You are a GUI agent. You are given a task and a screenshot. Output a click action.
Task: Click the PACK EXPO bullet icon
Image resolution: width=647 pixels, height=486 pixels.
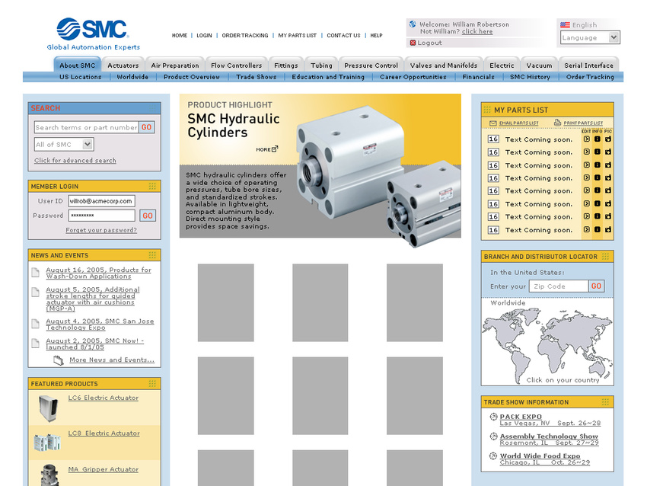point(493,417)
